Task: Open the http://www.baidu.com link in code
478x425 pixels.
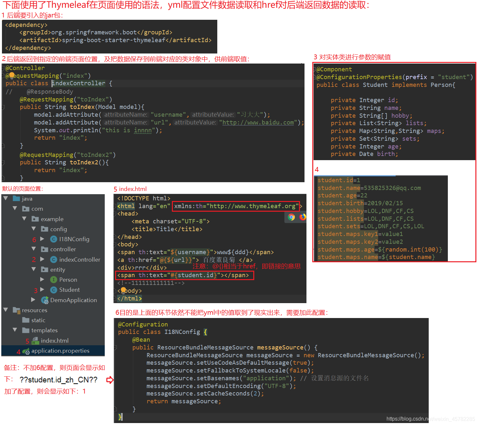Action: click(x=258, y=123)
